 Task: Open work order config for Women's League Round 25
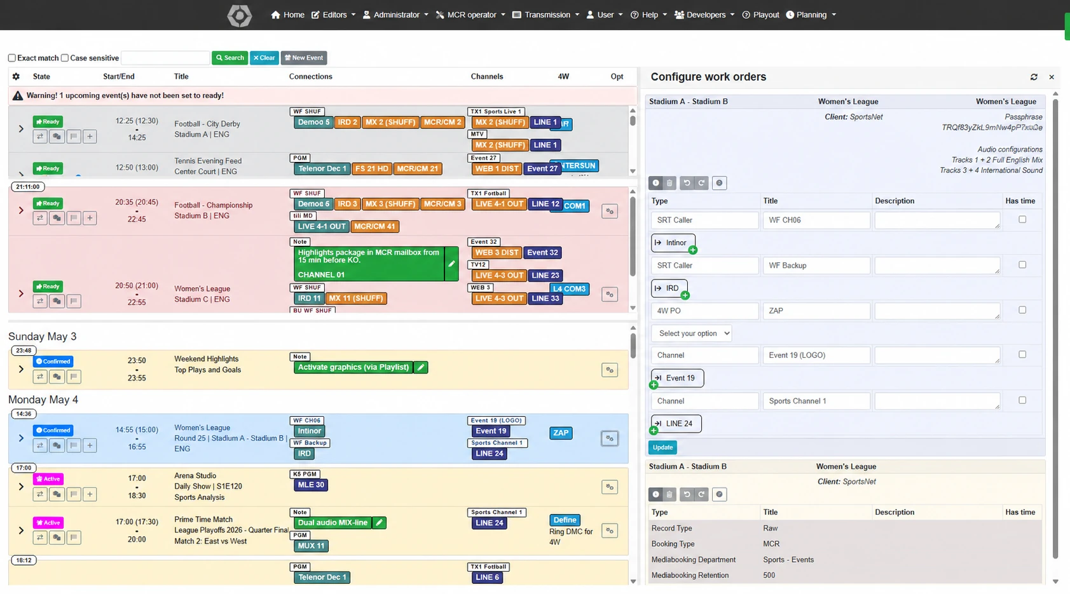pyautogui.click(x=610, y=438)
